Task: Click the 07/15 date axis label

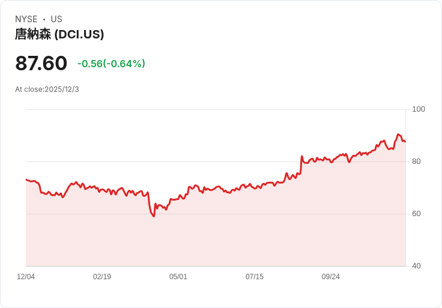Action: (x=255, y=277)
